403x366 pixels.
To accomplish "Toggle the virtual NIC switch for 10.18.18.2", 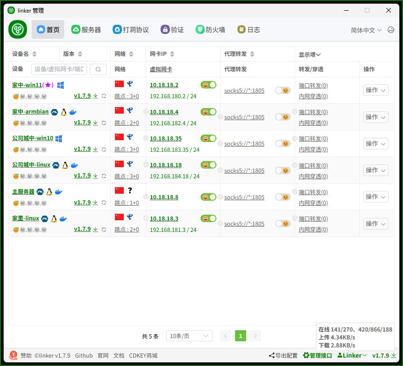I will [x=208, y=85].
